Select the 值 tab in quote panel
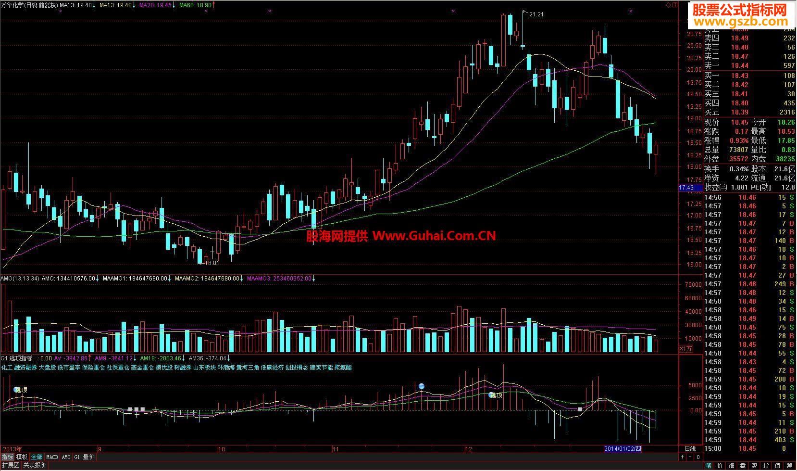797x471 pixels. coord(778,466)
